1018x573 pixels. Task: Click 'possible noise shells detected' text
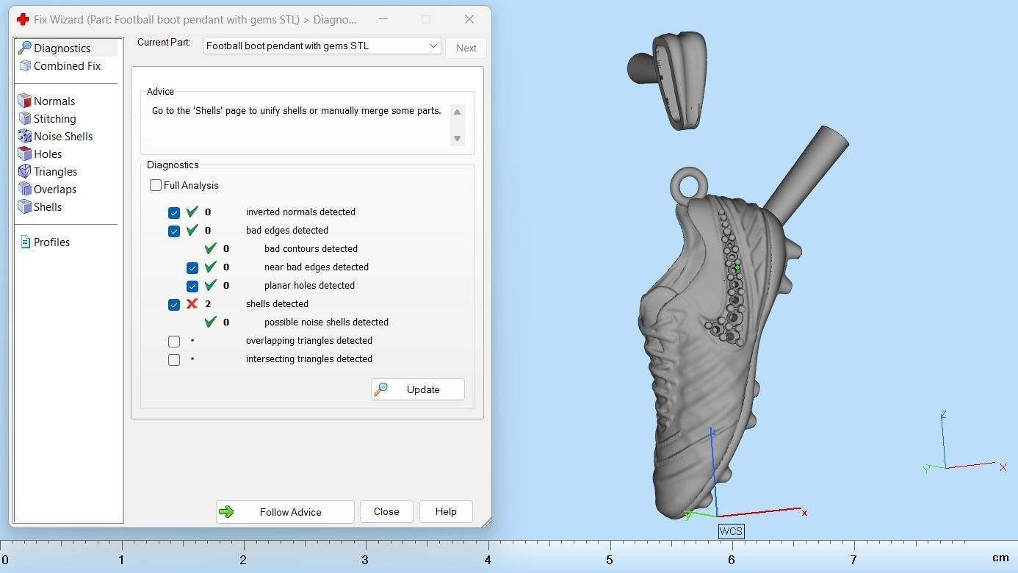(326, 322)
